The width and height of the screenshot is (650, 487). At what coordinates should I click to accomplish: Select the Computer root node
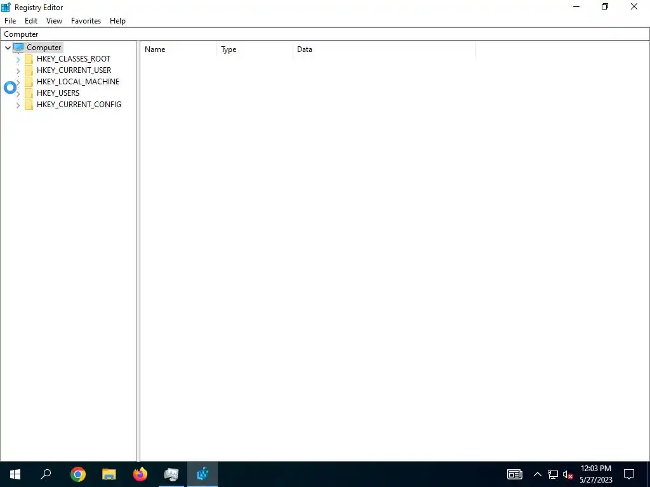tap(44, 47)
